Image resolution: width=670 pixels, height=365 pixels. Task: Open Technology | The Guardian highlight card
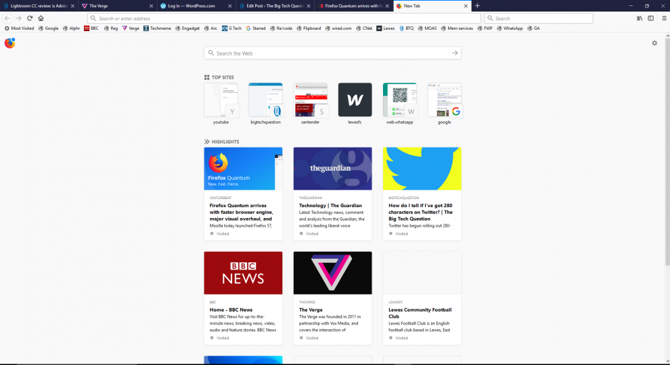click(332, 194)
